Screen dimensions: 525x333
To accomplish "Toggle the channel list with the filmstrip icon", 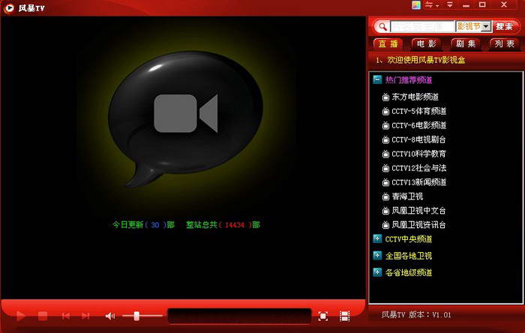I will pos(345,316).
